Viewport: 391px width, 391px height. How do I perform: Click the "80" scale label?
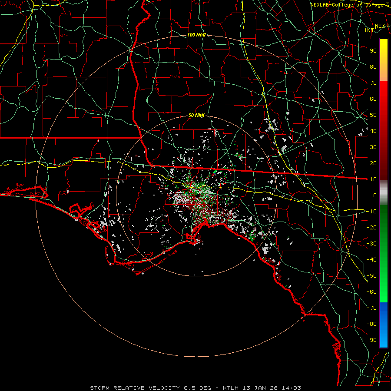click(x=373, y=66)
